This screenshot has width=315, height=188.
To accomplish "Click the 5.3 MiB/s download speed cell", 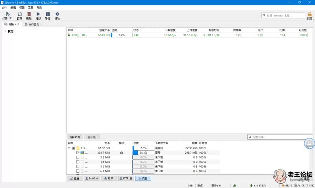I will click(170, 35).
